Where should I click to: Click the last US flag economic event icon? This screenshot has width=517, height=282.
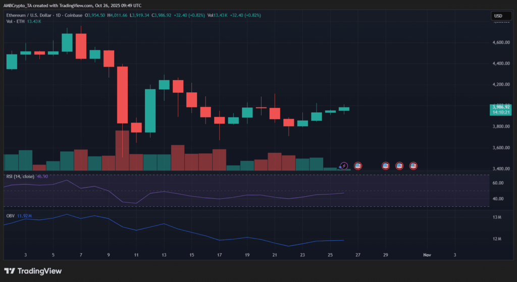click(413, 165)
